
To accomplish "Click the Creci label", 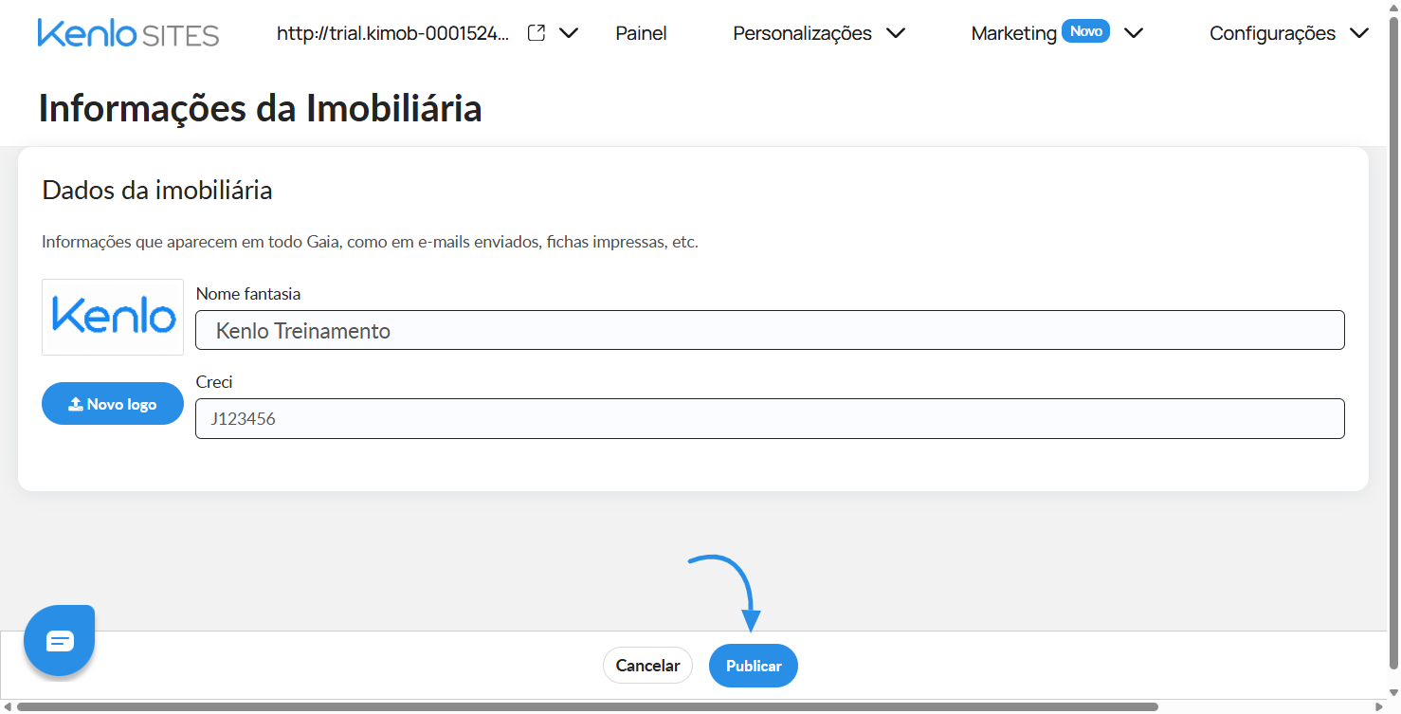I will [x=214, y=382].
